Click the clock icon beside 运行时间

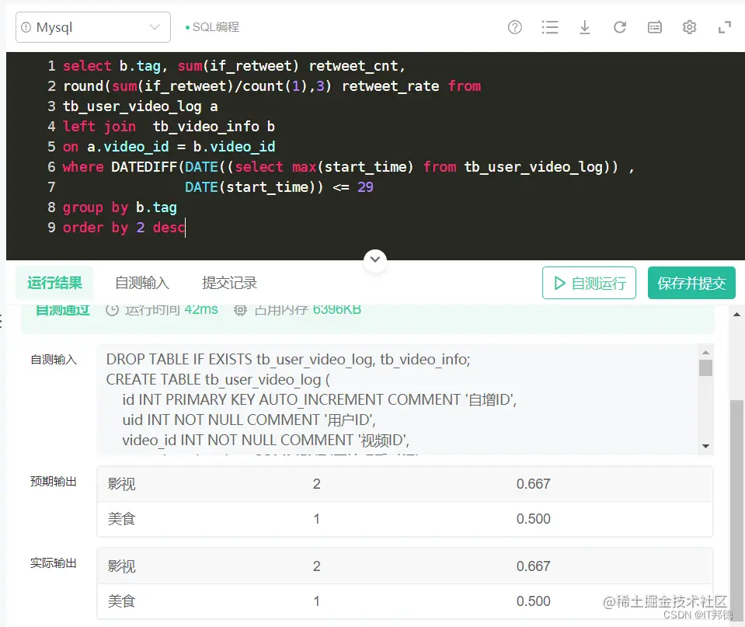tap(112, 310)
